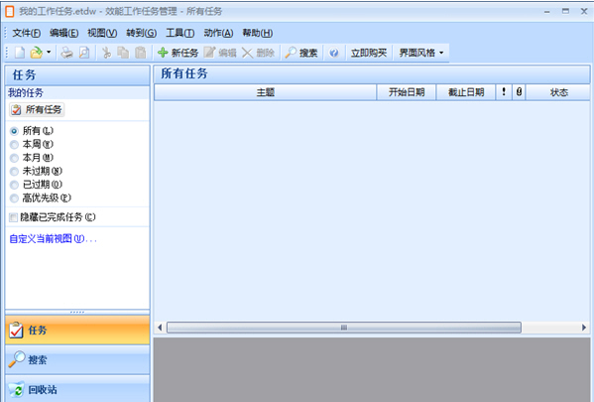
Task: Open 回收站 recycle bin panel
Action: point(77,389)
